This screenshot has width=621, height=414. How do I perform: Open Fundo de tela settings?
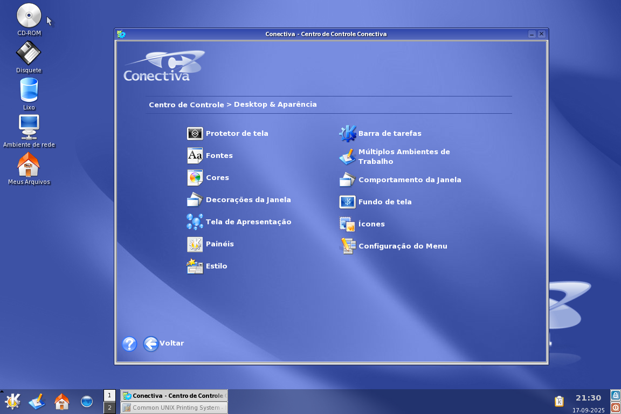click(384, 202)
